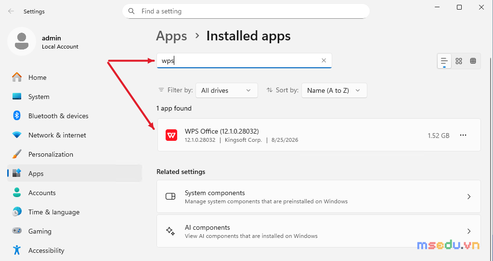Viewport: 493px width, 261px height.
Task: Click the System components panel icon
Action: pos(170,197)
